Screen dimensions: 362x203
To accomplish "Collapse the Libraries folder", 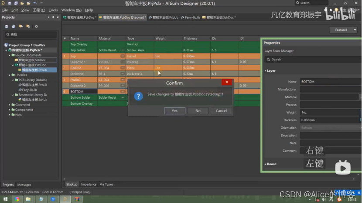I will pos(10,75).
